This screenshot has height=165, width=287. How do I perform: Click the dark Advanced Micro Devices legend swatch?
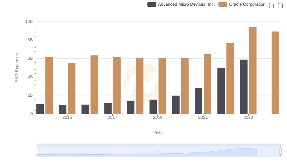pyautogui.click(x=152, y=4)
